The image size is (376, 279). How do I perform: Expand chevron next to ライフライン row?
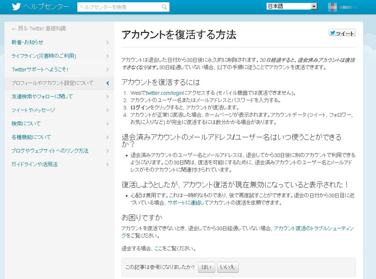pyautogui.click(x=107, y=56)
